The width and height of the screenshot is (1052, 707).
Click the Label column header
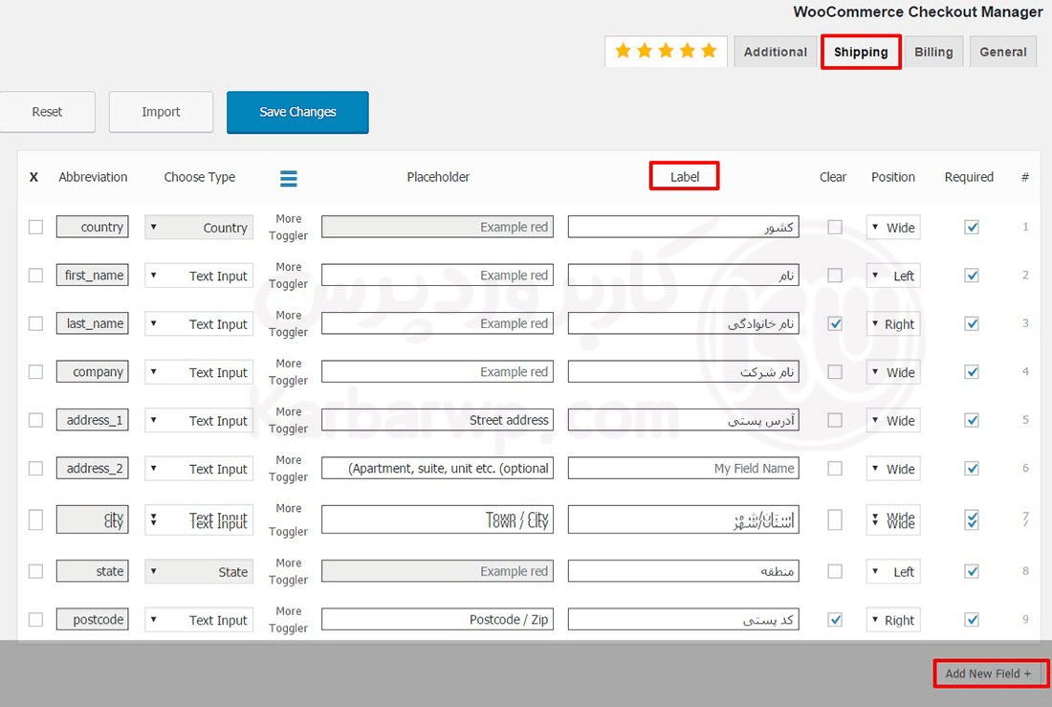pos(685,177)
